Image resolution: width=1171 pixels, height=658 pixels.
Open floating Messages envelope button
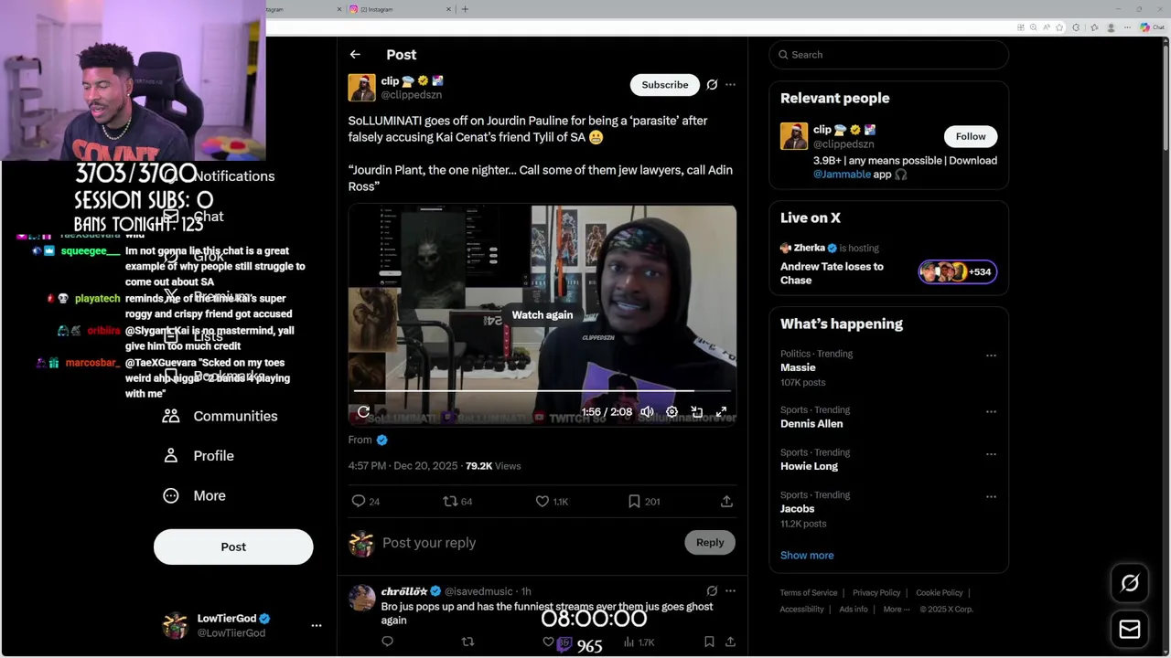[x=1130, y=630]
